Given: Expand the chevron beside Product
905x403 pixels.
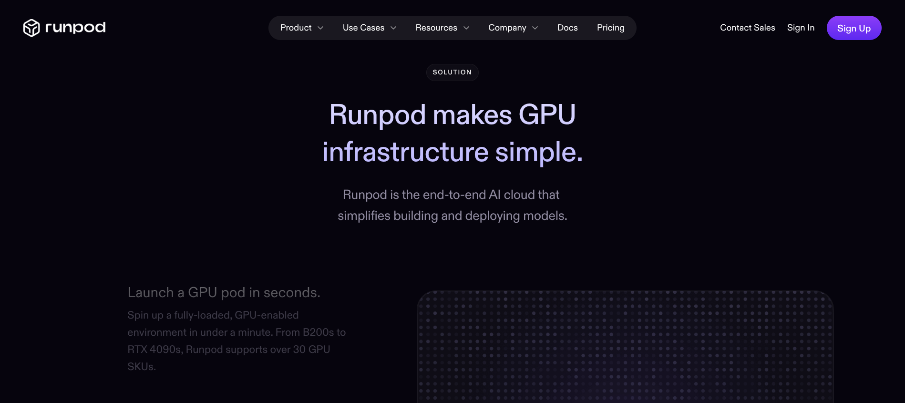Looking at the screenshot, I should click(320, 28).
